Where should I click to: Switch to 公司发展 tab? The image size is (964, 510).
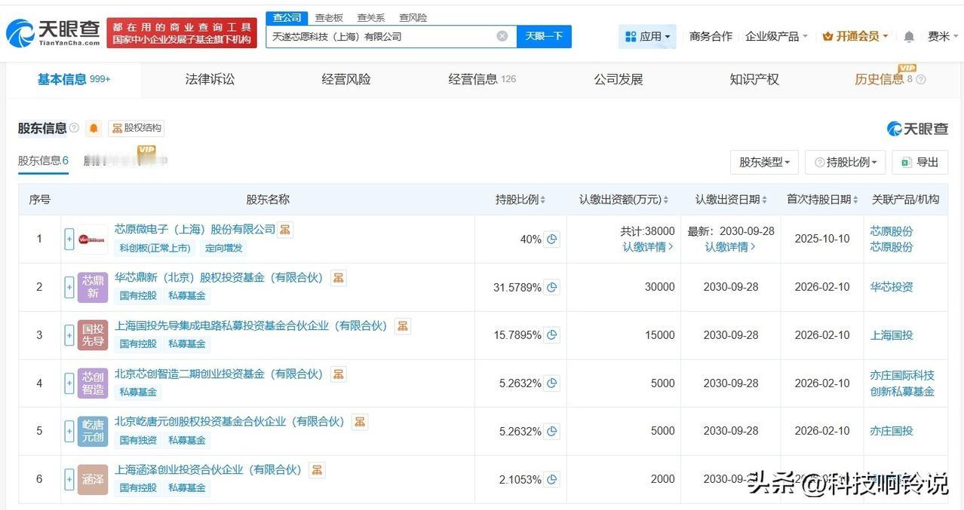click(x=619, y=79)
